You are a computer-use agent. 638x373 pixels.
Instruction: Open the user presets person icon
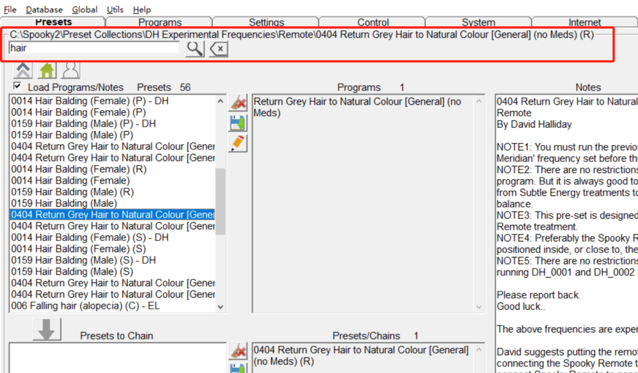coord(71,70)
